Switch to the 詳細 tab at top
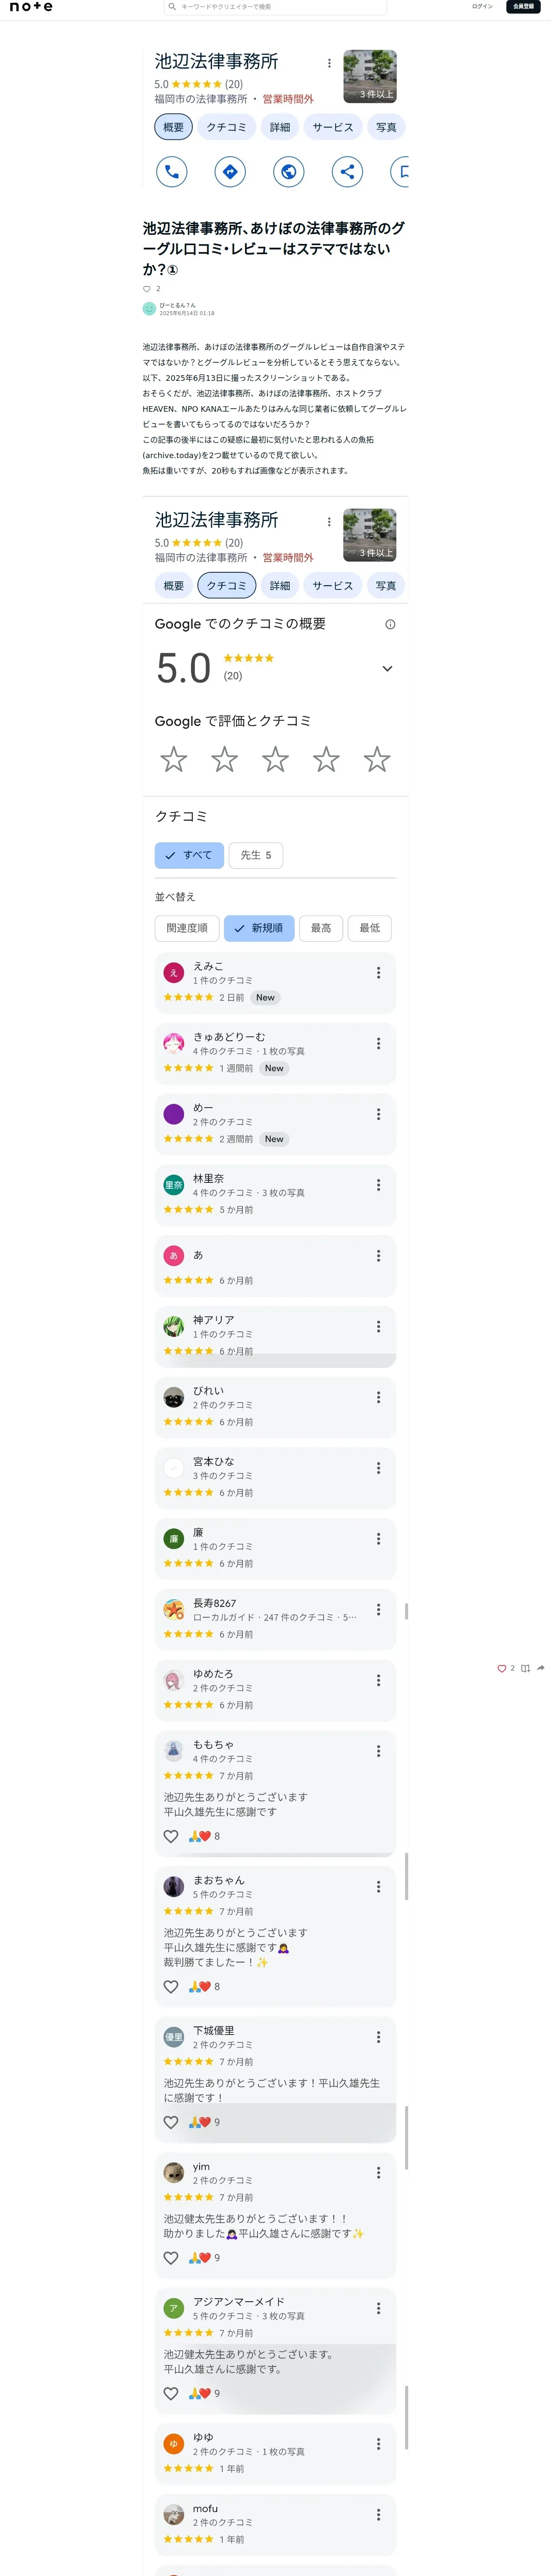The image size is (551, 2576). (280, 128)
